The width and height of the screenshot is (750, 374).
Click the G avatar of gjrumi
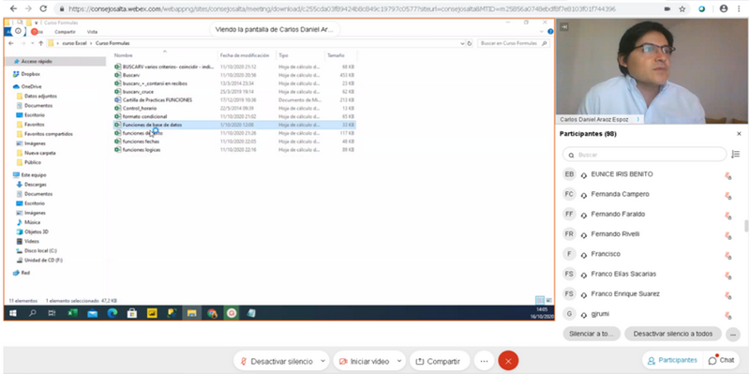pyautogui.click(x=569, y=314)
